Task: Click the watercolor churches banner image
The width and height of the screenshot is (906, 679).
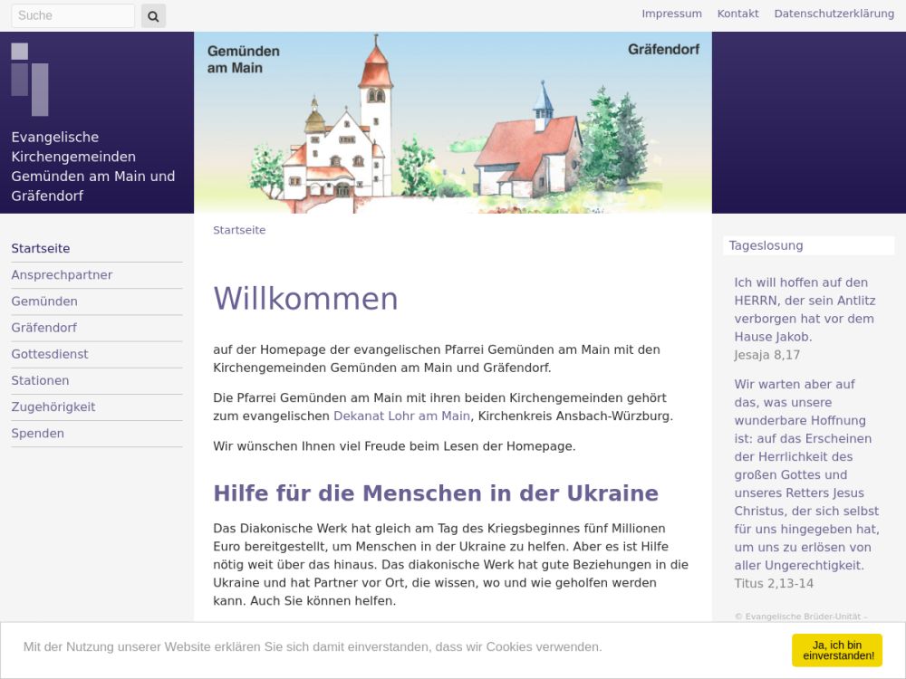Action: click(x=453, y=123)
